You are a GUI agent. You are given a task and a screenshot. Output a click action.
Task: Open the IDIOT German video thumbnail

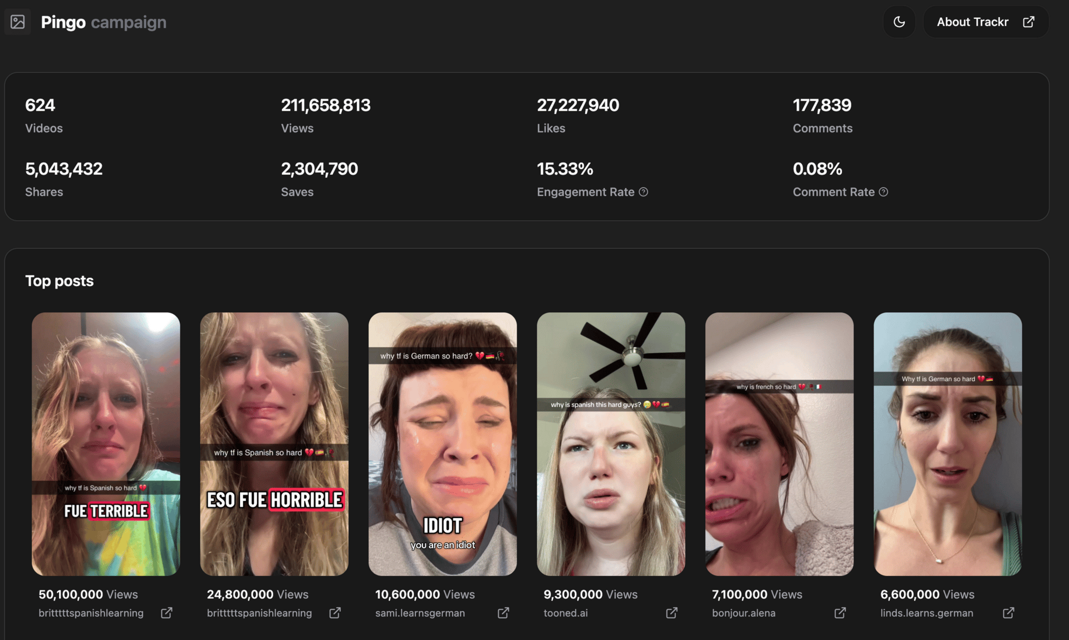point(443,444)
